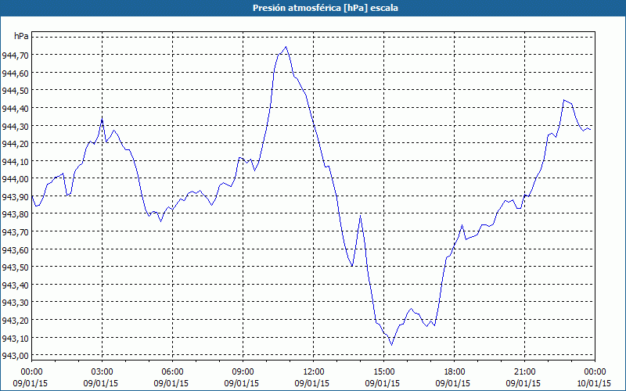
Task: Select the 943,30 y-axis label
Action: coord(15,303)
